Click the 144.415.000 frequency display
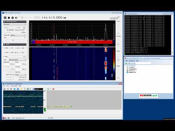175x131 pixels. (x=52, y=18)
